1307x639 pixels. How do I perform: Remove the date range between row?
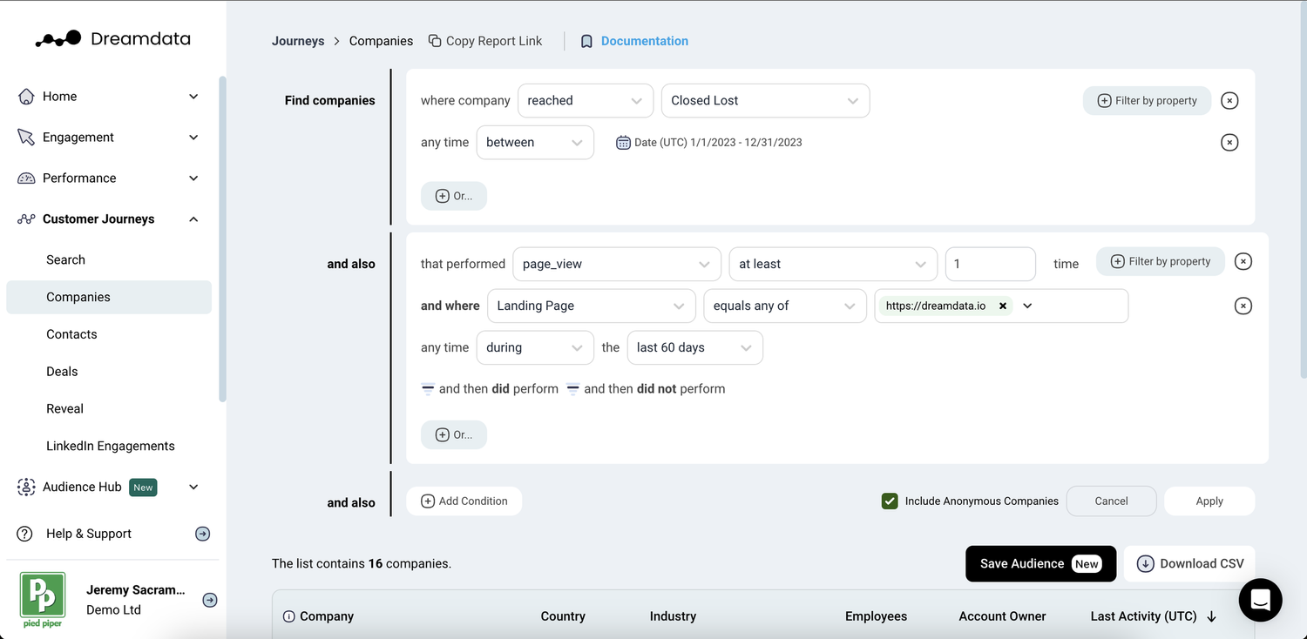click(1229, 143)
